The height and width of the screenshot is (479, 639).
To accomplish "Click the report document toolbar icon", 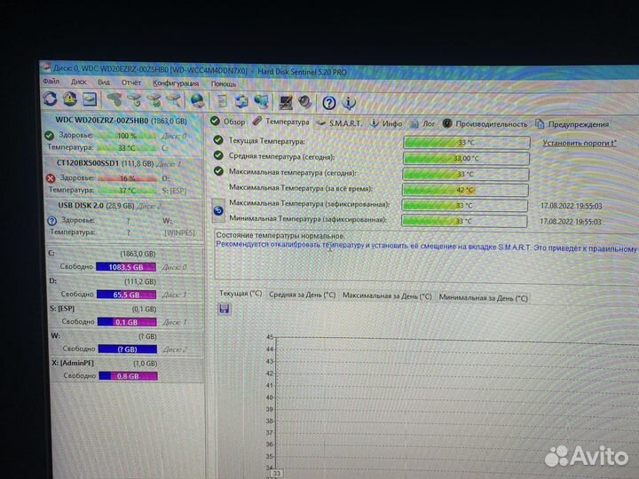I will coord(223,100).
